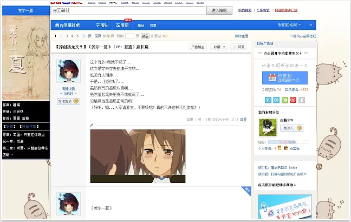Image resolution: width=351 pixels, height=222 pixels.
Task: Click the calendar icon on the check-in button
Action: pyautogui.click(x=272, y=77)
